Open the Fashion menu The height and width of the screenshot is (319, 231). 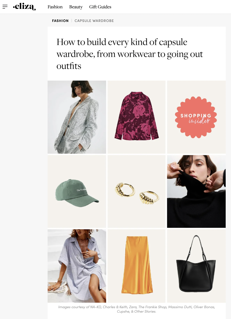coord(55,7)
